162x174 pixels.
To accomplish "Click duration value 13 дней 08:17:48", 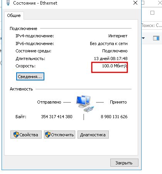I will point(111,59).
